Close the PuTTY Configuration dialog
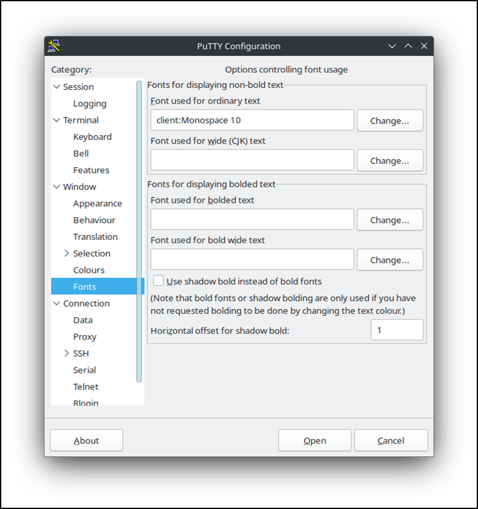Viewport: 478px width, 509px height. [x=424, y=46]
